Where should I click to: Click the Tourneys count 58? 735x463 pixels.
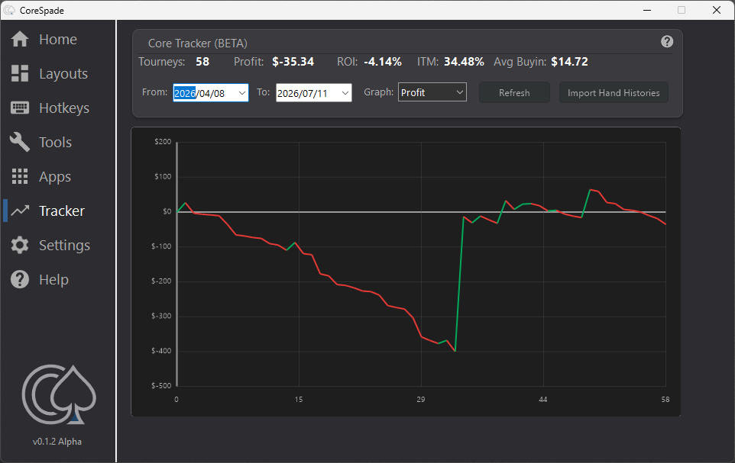pos(202,62)
